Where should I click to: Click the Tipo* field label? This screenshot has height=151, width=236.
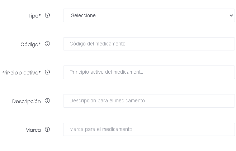pos(34,16)
